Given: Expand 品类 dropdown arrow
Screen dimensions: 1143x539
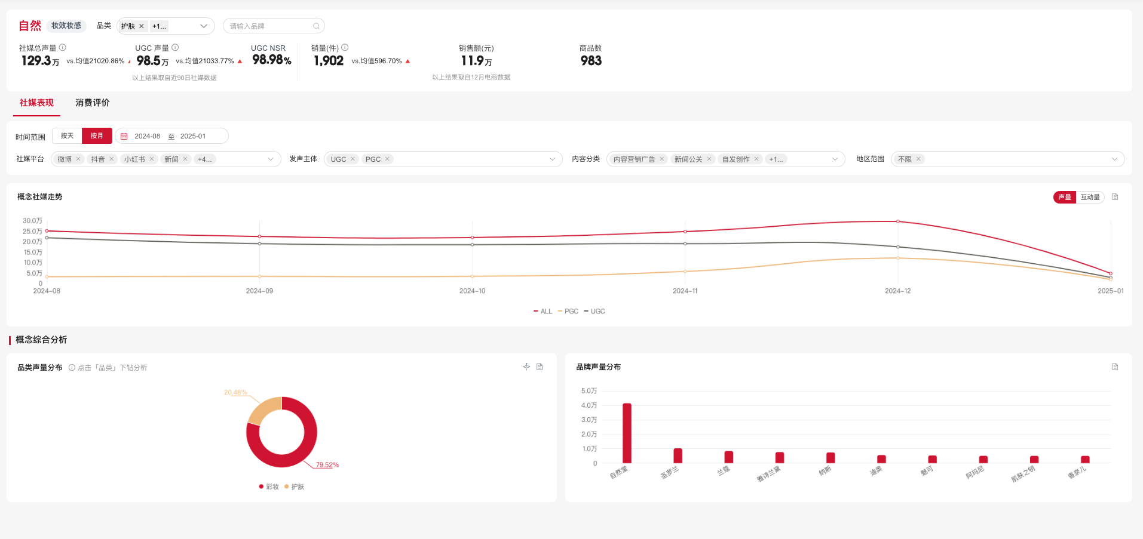Looking at the screenshot, I should [204, 26].
